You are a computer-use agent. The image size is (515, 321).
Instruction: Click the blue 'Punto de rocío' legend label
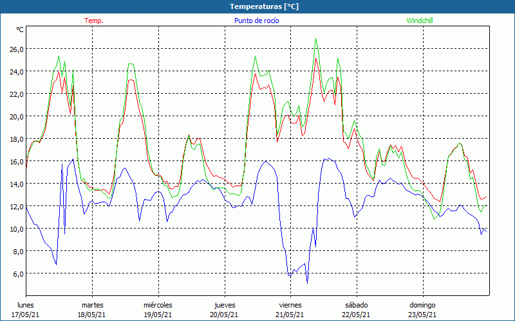click(x=256, y=21)
